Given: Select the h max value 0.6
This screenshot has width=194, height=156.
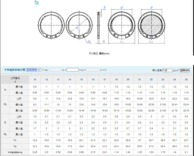Looking at the screenshot, I should 35,87.
